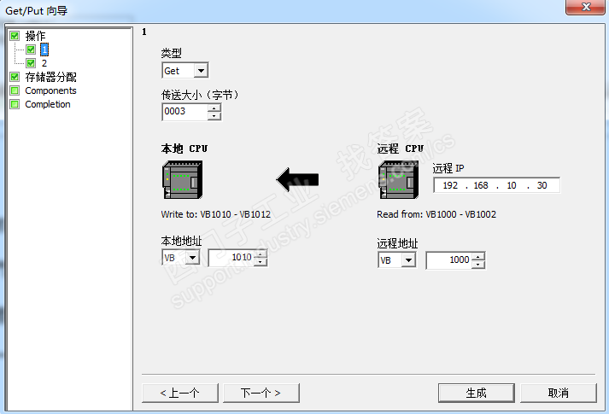Click the local CPU module icon
The width and height of the screenshot is (609, 414).
click(182, 180)
